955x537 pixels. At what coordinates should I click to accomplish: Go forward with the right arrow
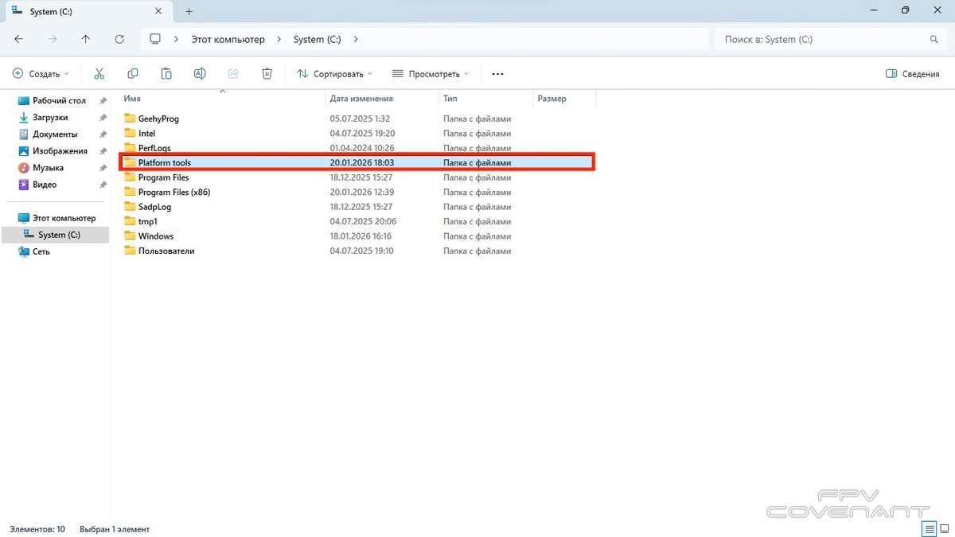tap(53, 39)
